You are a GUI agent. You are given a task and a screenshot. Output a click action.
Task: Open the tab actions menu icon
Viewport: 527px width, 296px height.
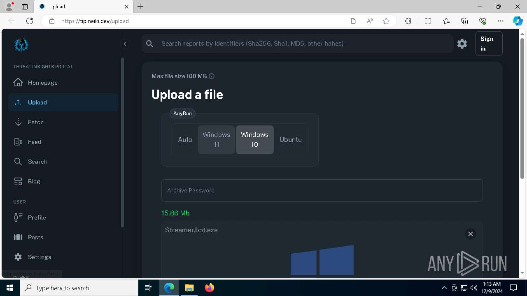[x=25, y=7]
